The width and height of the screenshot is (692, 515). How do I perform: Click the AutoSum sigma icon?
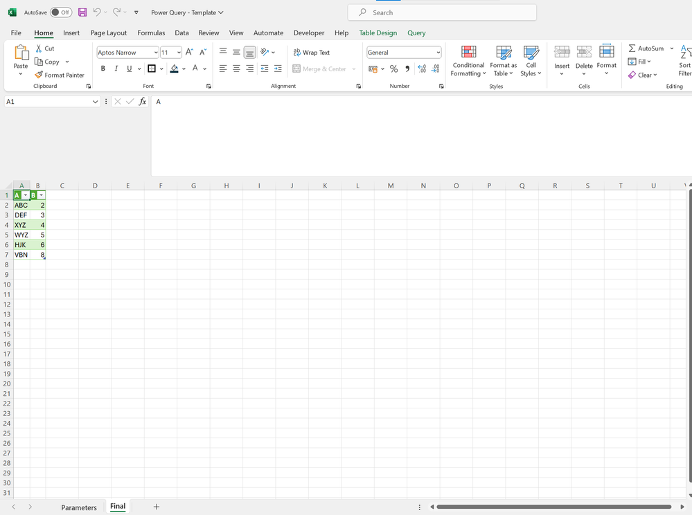click(632, 48)
